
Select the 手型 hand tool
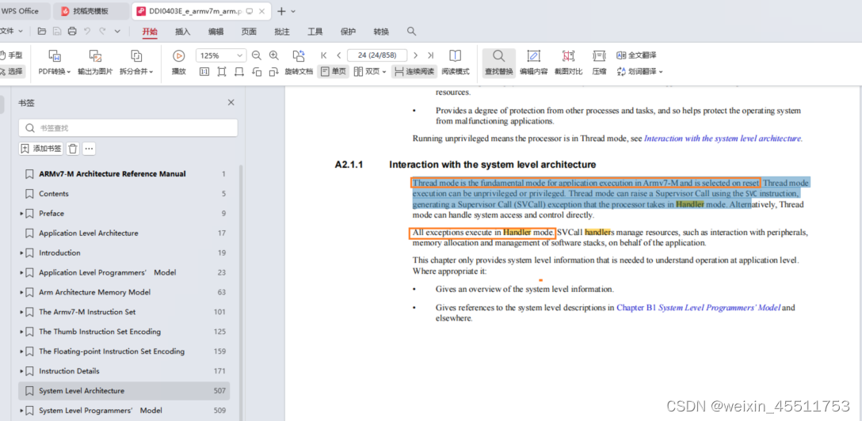pyautogui.click(x=11, y=55)
